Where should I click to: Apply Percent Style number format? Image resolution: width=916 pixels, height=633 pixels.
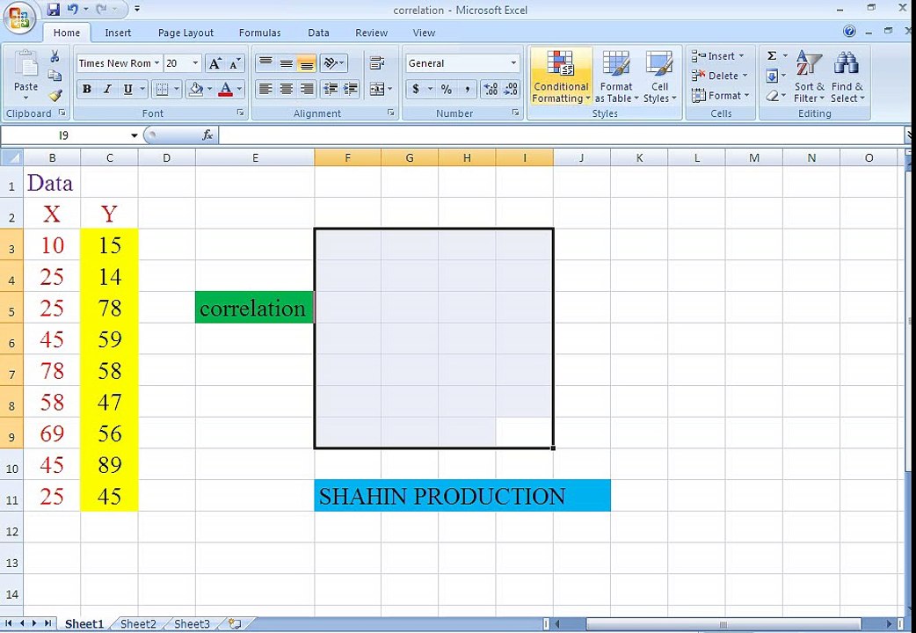tap(447, 90)
